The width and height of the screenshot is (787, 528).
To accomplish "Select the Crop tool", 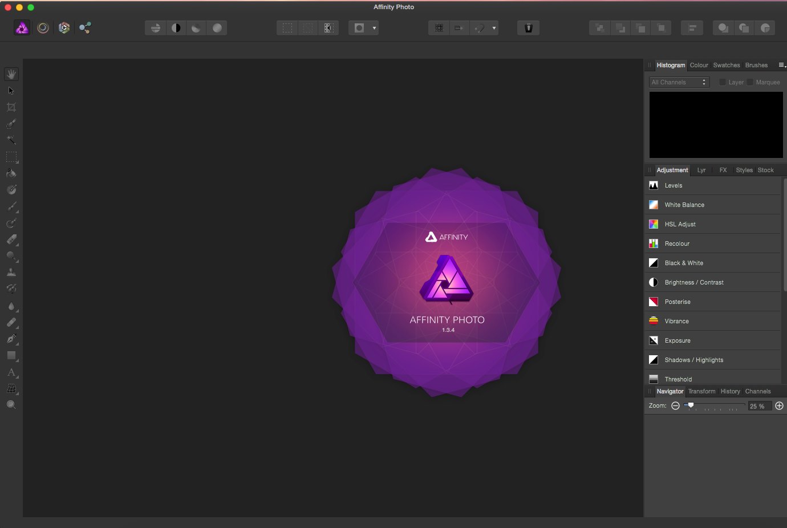I will point(11,107).
